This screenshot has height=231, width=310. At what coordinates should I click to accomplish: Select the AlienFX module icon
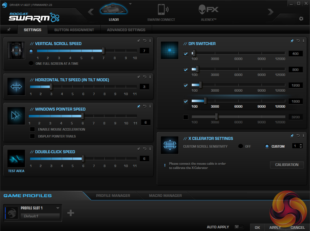(x=208, y=10)
